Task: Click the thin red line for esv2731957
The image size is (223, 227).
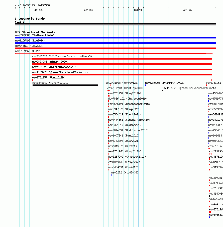Action: point(122,80)
